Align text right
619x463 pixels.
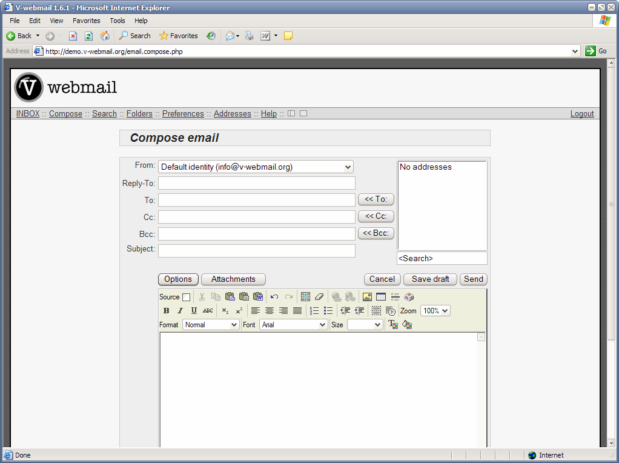283,311
